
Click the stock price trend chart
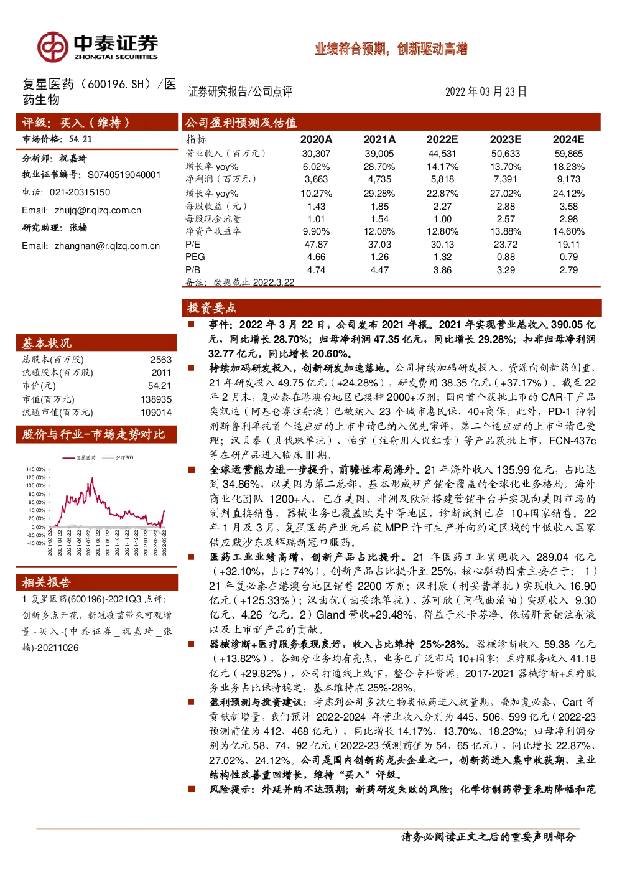pos(96,505)
